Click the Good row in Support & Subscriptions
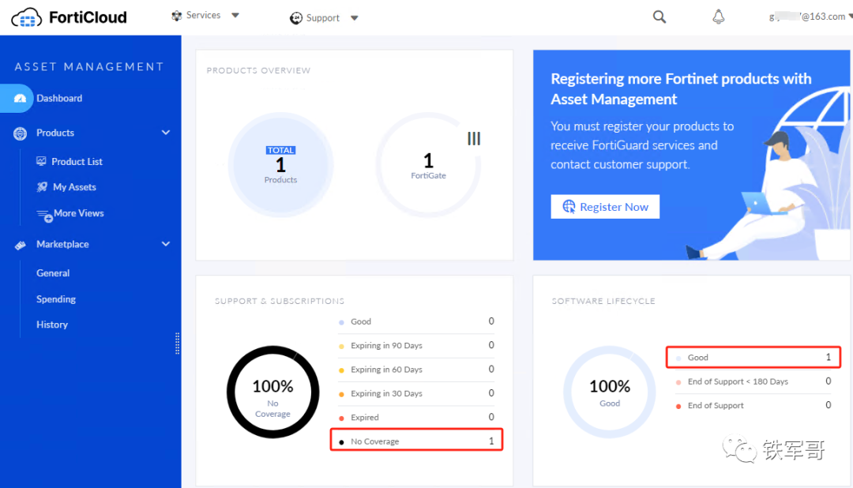 click(x=416, y=321)
